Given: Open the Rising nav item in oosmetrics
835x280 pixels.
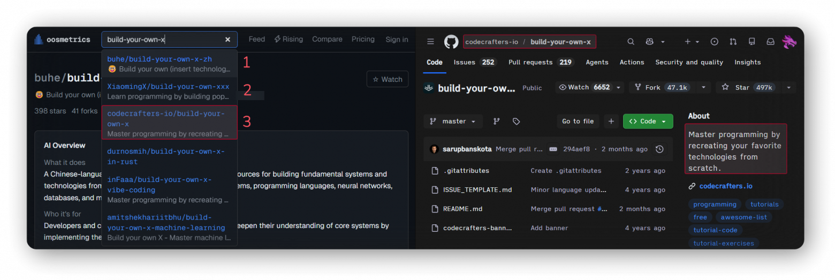Looking at the screenshot, I should click(x=289, y=40).
